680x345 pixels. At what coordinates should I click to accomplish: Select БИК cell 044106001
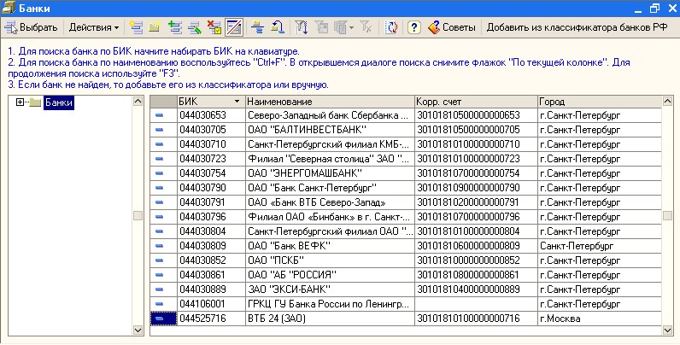(x=212, y=304)
